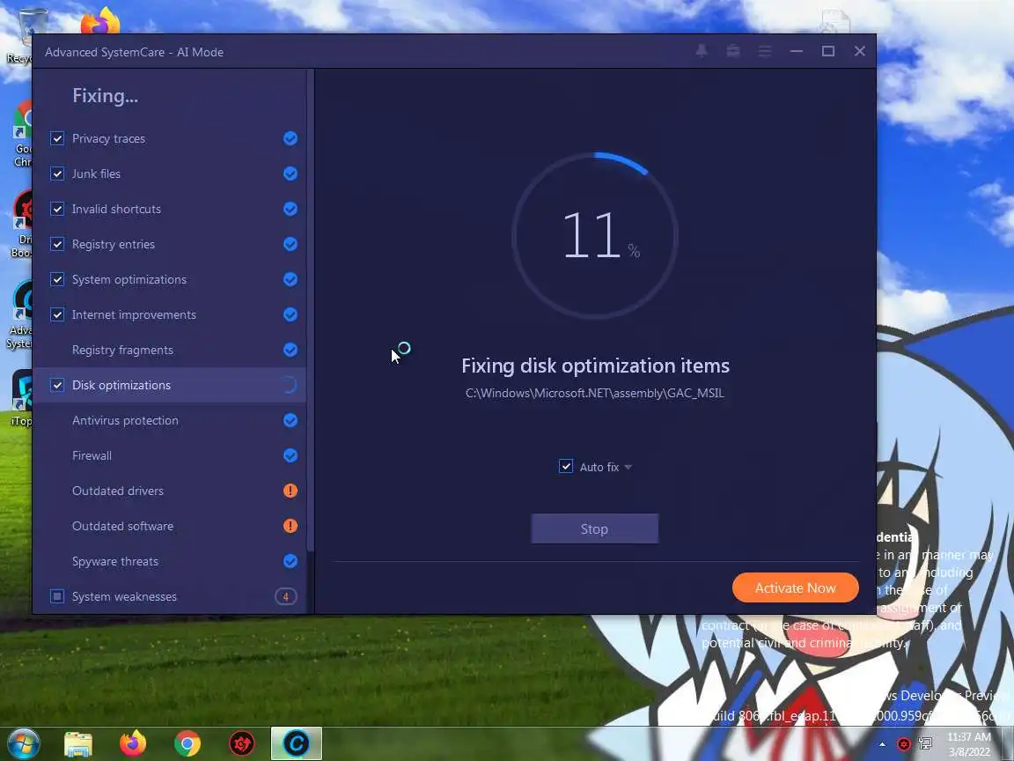1014x761 pixels.
Task: Click the blue checkmark status beside Spyware threats
Action: point(290,561)
